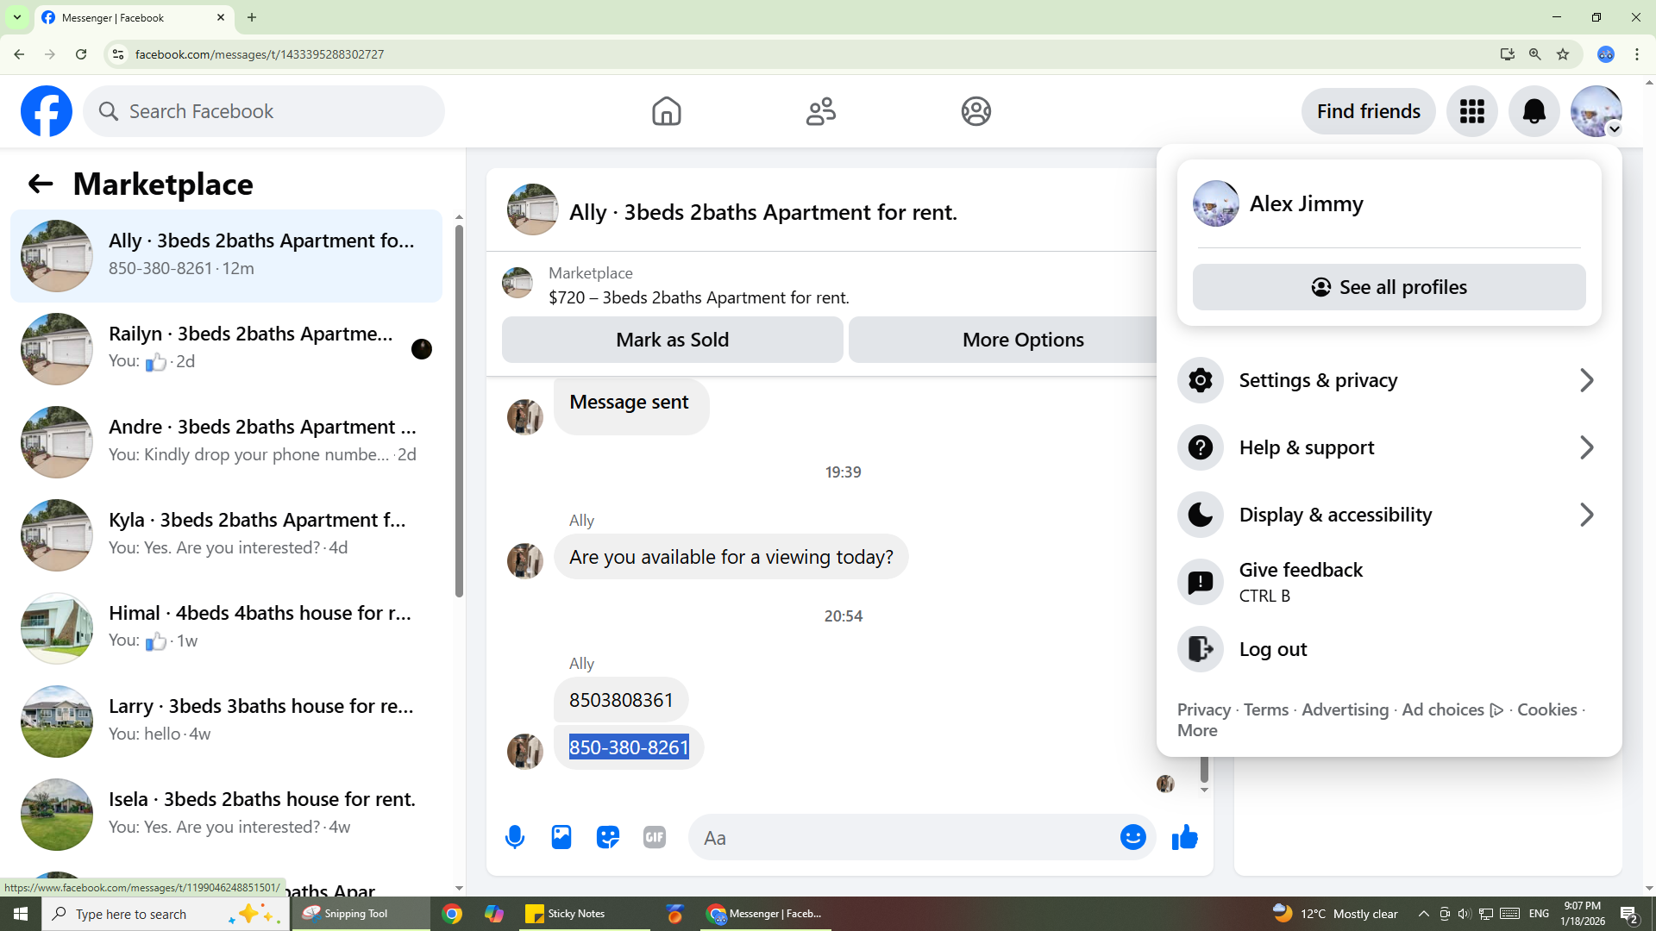
Task: Open the notifications bell
Action: (1534, 111)
